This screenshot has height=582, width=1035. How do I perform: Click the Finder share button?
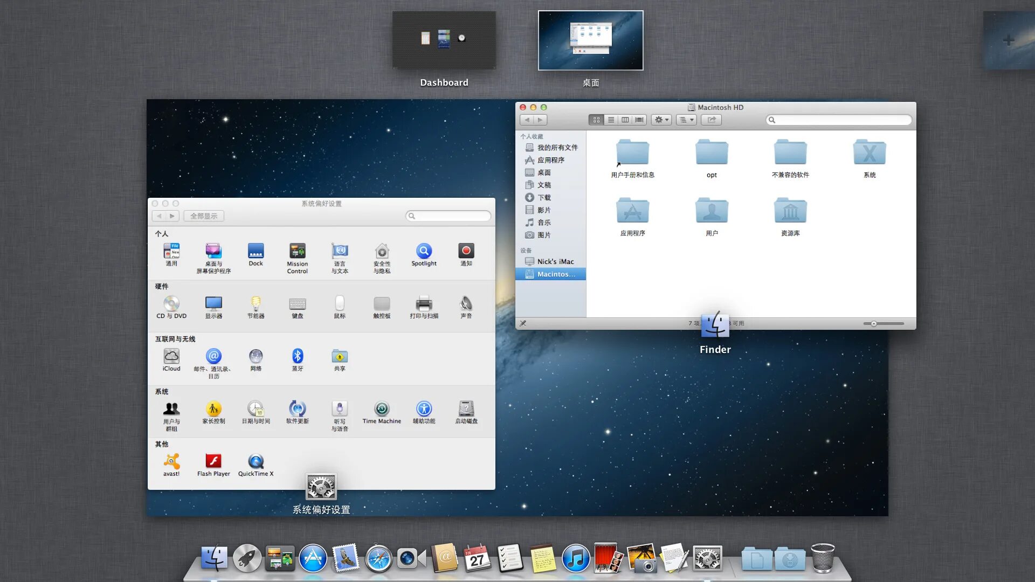[x=711, y=120]
